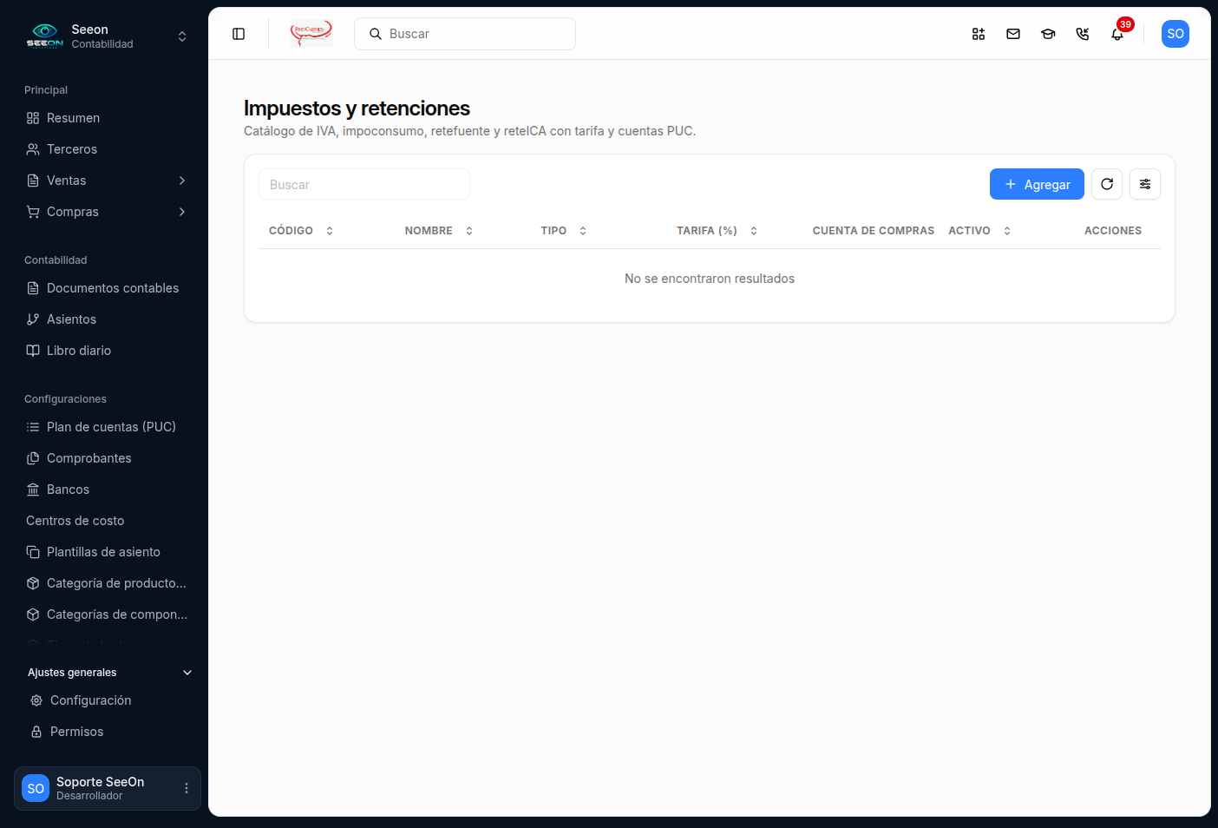1218x828 pixels.
Task: Open Categoría de producto item
Action: click(108, 583)
